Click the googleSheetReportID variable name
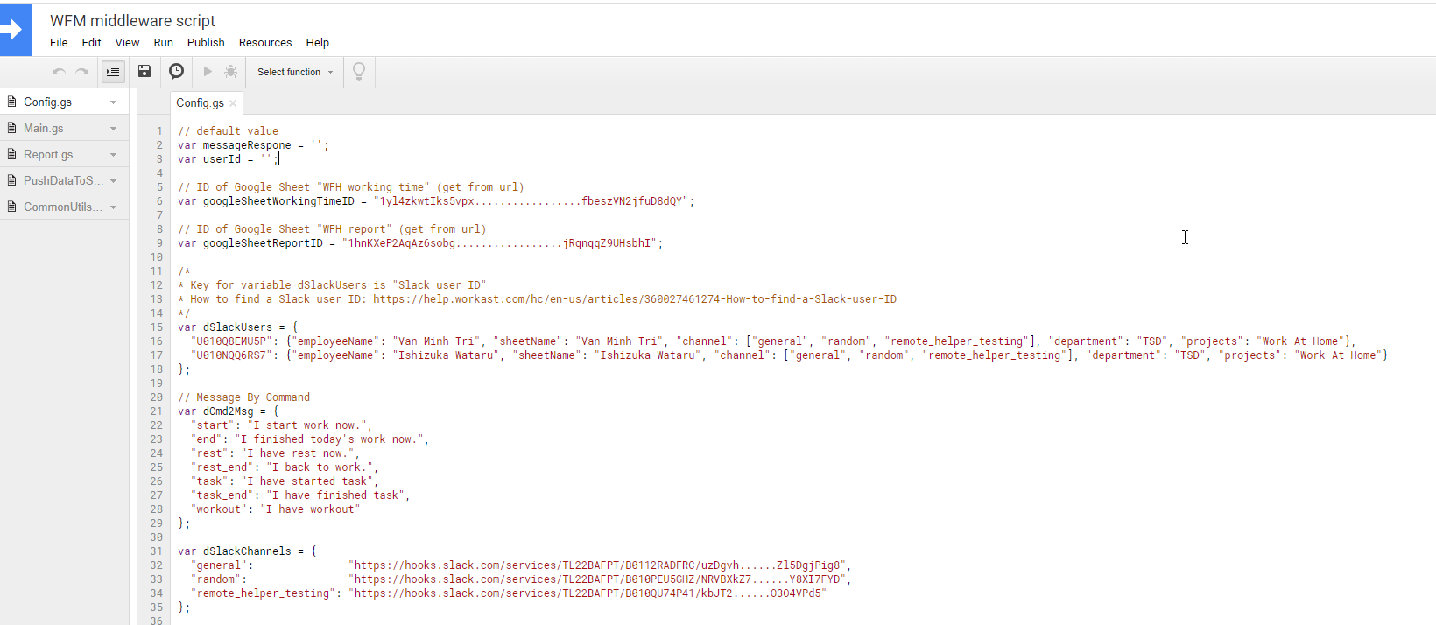Viewport: 1436px width, 625px height. [x=263, y=243]
